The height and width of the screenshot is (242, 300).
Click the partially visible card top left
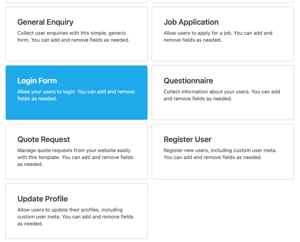click(76, 1)
